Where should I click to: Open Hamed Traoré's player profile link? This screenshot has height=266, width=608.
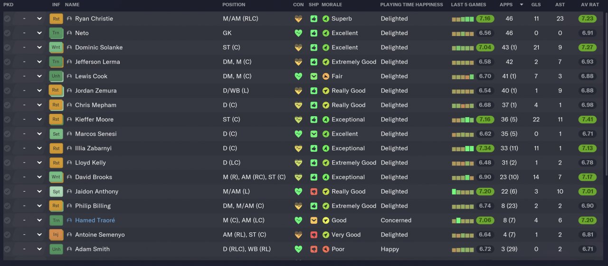tap(95, 220)
